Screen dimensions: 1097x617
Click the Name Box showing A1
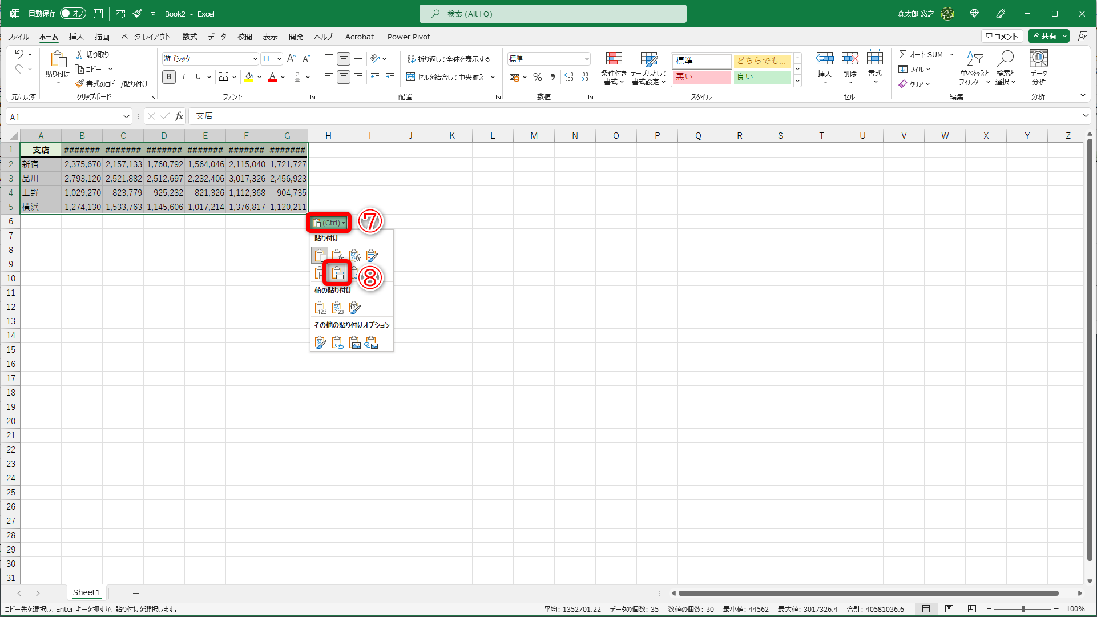click(63, 117)
